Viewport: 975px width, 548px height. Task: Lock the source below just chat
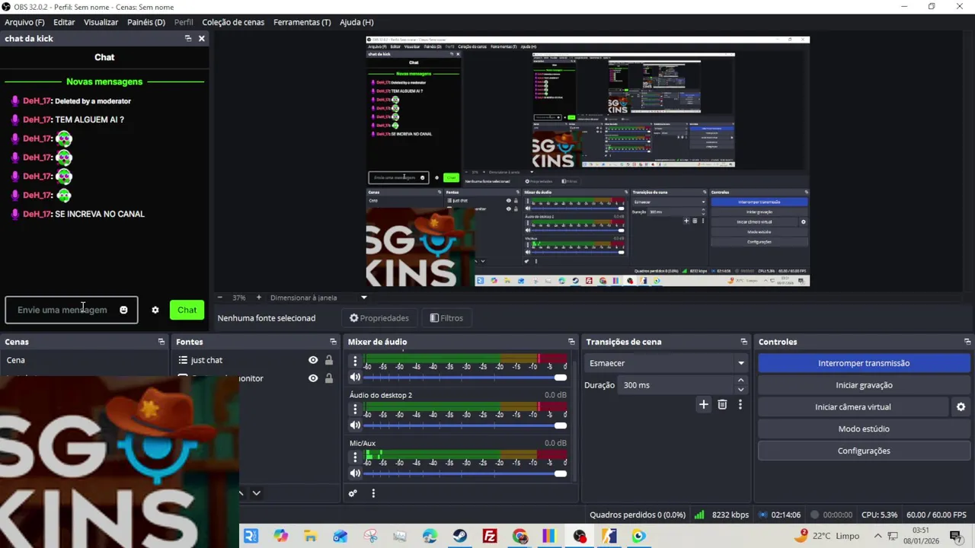[x=329, y=378]
